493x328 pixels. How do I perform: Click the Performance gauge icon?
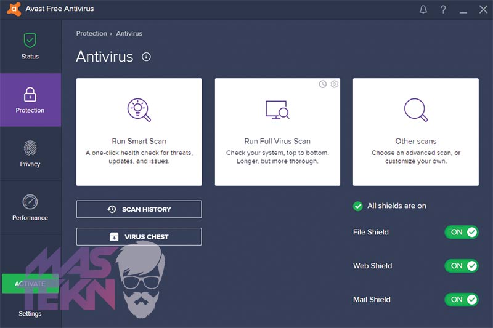click(x=30, y=202)
